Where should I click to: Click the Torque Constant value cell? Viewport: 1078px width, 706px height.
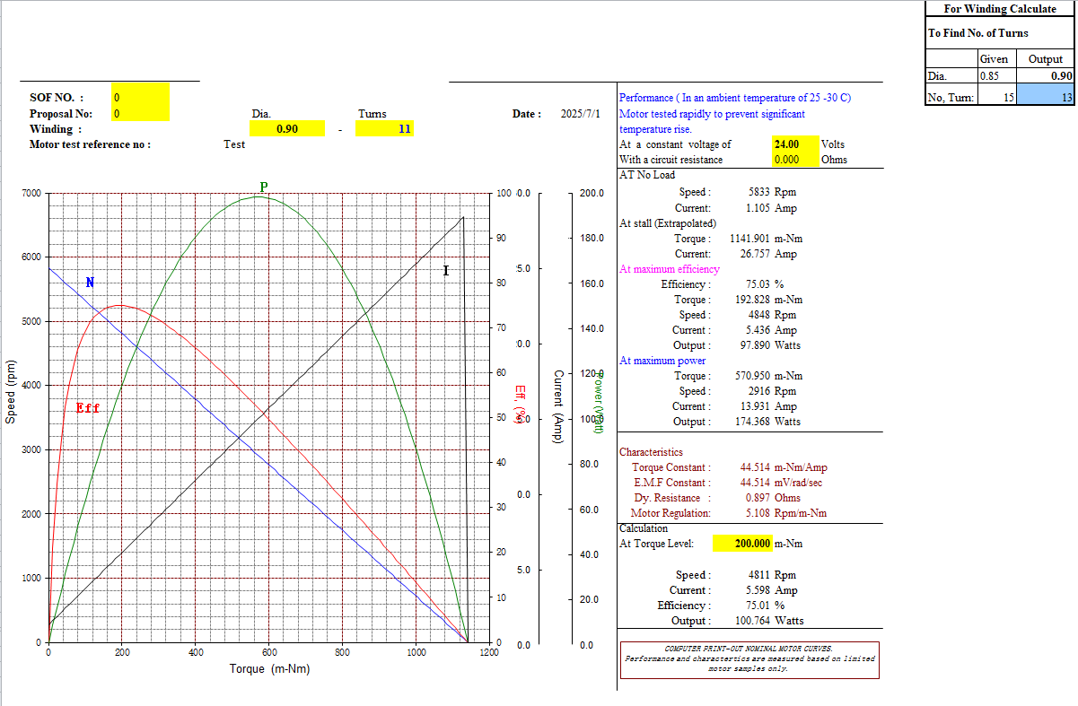pyautogui.click(x=756, y=467)
